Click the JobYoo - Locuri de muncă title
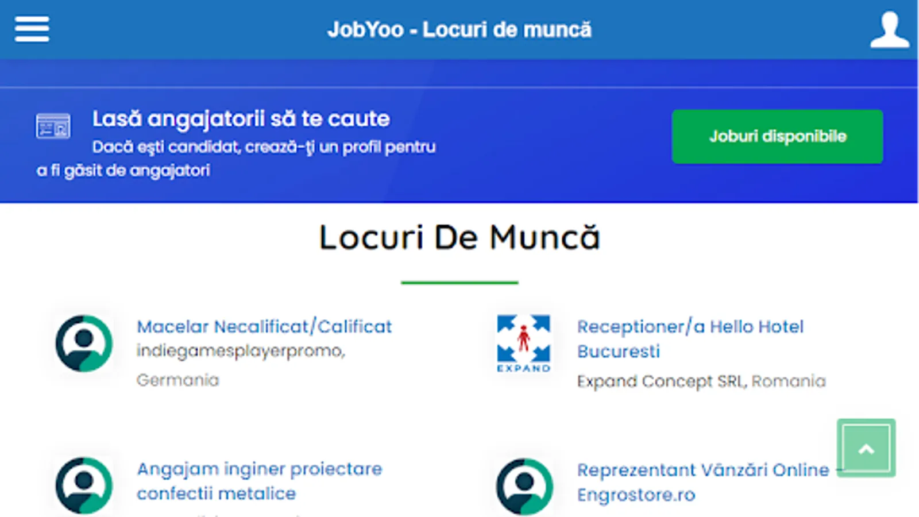 (x=459, y=29)
